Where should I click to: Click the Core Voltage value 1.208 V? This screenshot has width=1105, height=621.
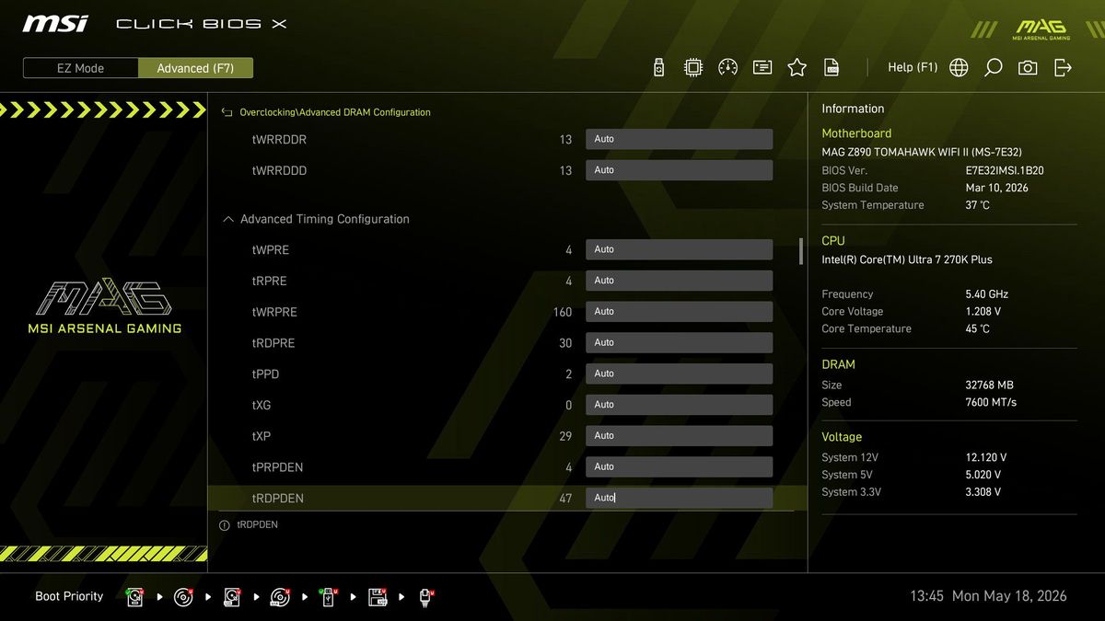coord(983,312)
